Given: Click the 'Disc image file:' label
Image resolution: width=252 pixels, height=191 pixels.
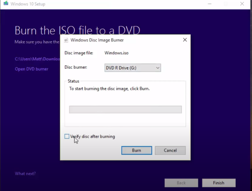Looking at the screenshot, I should pyautogui.click(x=79, y=53).
